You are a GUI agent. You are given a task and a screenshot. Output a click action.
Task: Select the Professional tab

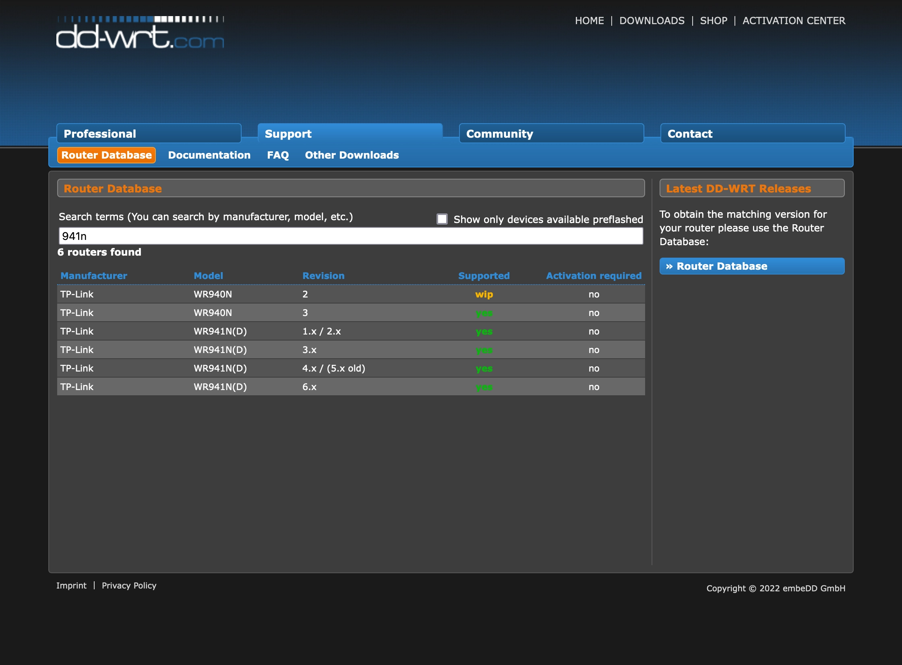coord(149,134)
